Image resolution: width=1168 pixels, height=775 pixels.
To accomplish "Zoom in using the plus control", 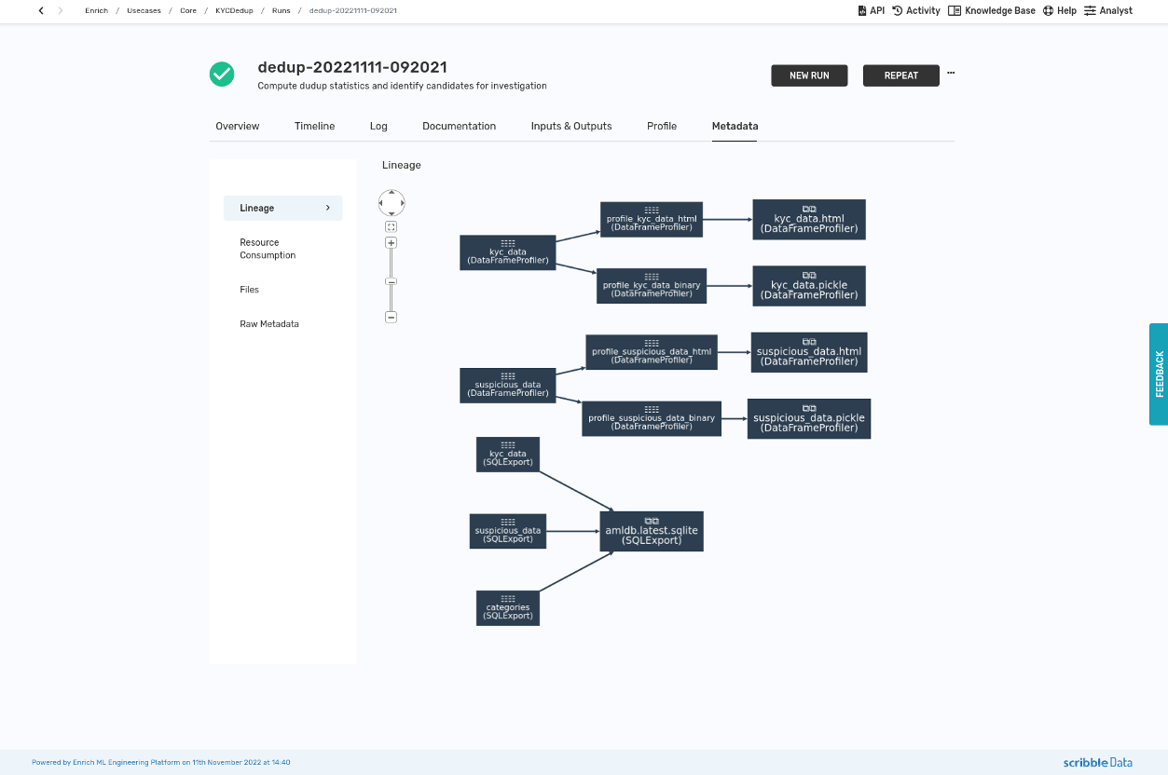I will click(391, 242).
